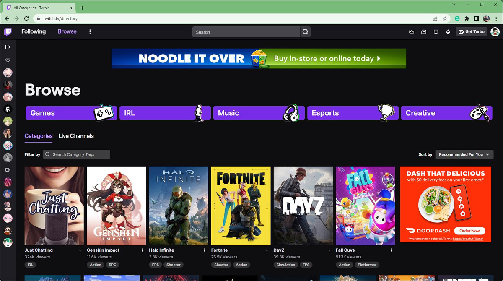Switch to the Live Channels tab
503x281 pixels.
[76, 136]
